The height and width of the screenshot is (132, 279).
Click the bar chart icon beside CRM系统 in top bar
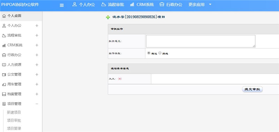click(132, 5)
